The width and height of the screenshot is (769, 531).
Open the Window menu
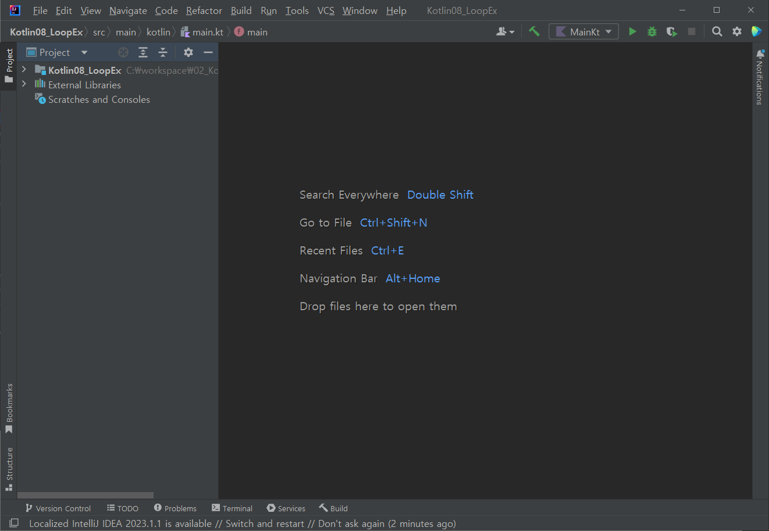pyautogui.click(x=360, y=10)
